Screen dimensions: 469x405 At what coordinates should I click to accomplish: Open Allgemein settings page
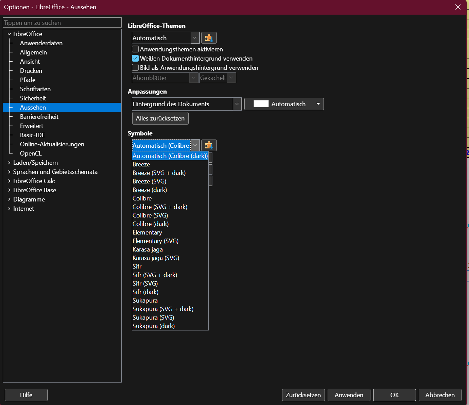click(33, 52)
